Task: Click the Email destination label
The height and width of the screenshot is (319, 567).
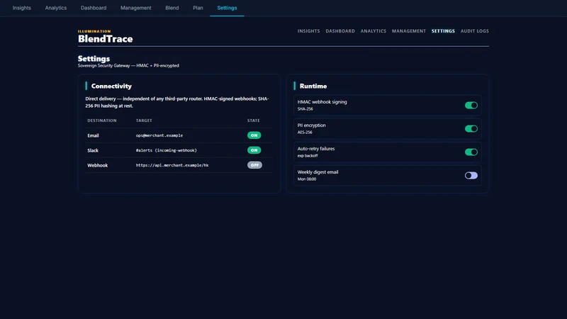Action: point(93,135)
